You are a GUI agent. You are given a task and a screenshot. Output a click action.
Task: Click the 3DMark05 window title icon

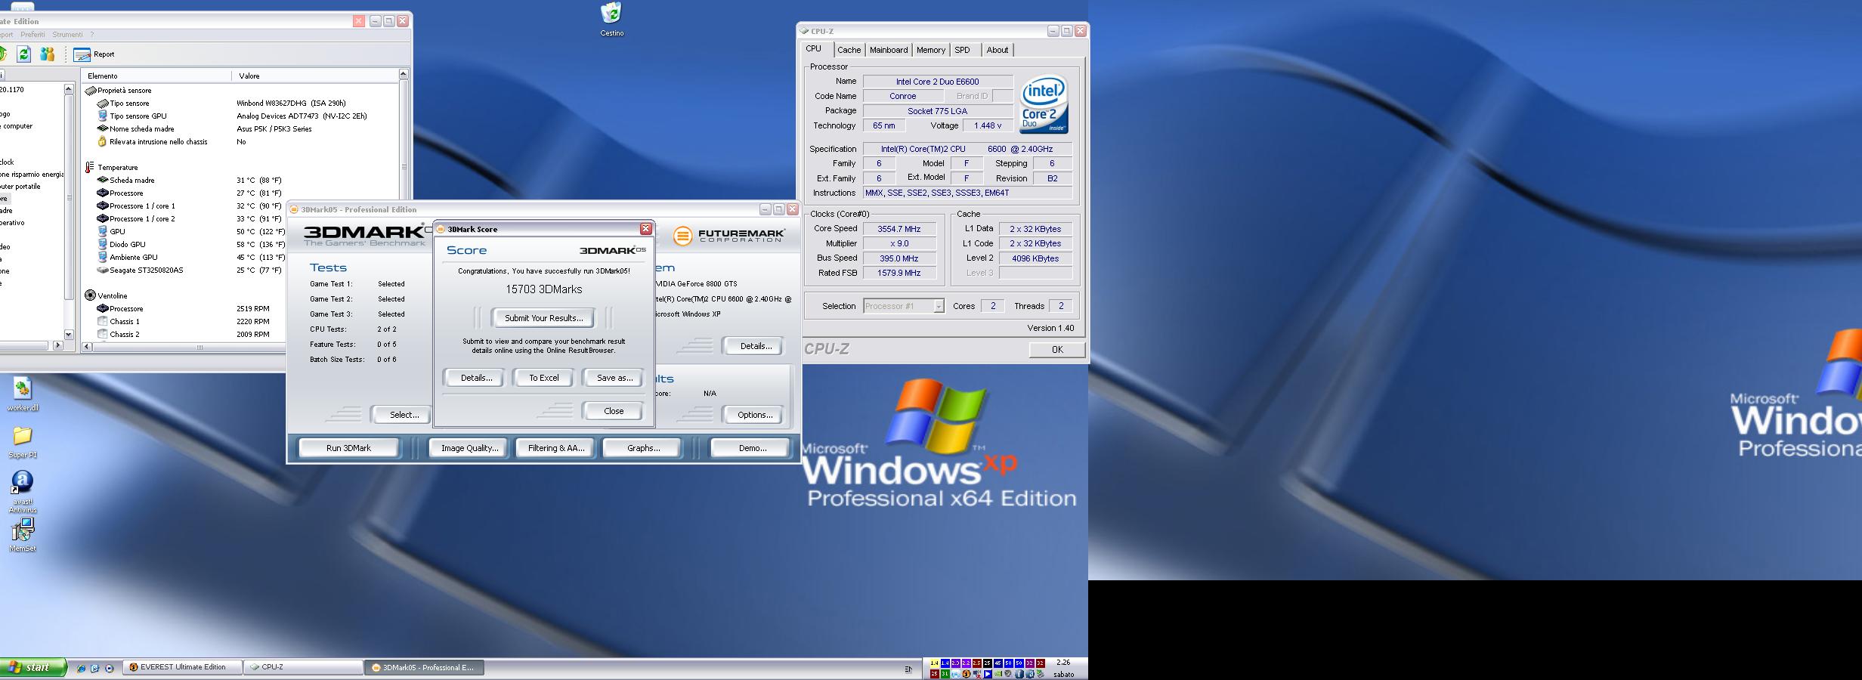(294, 209)
